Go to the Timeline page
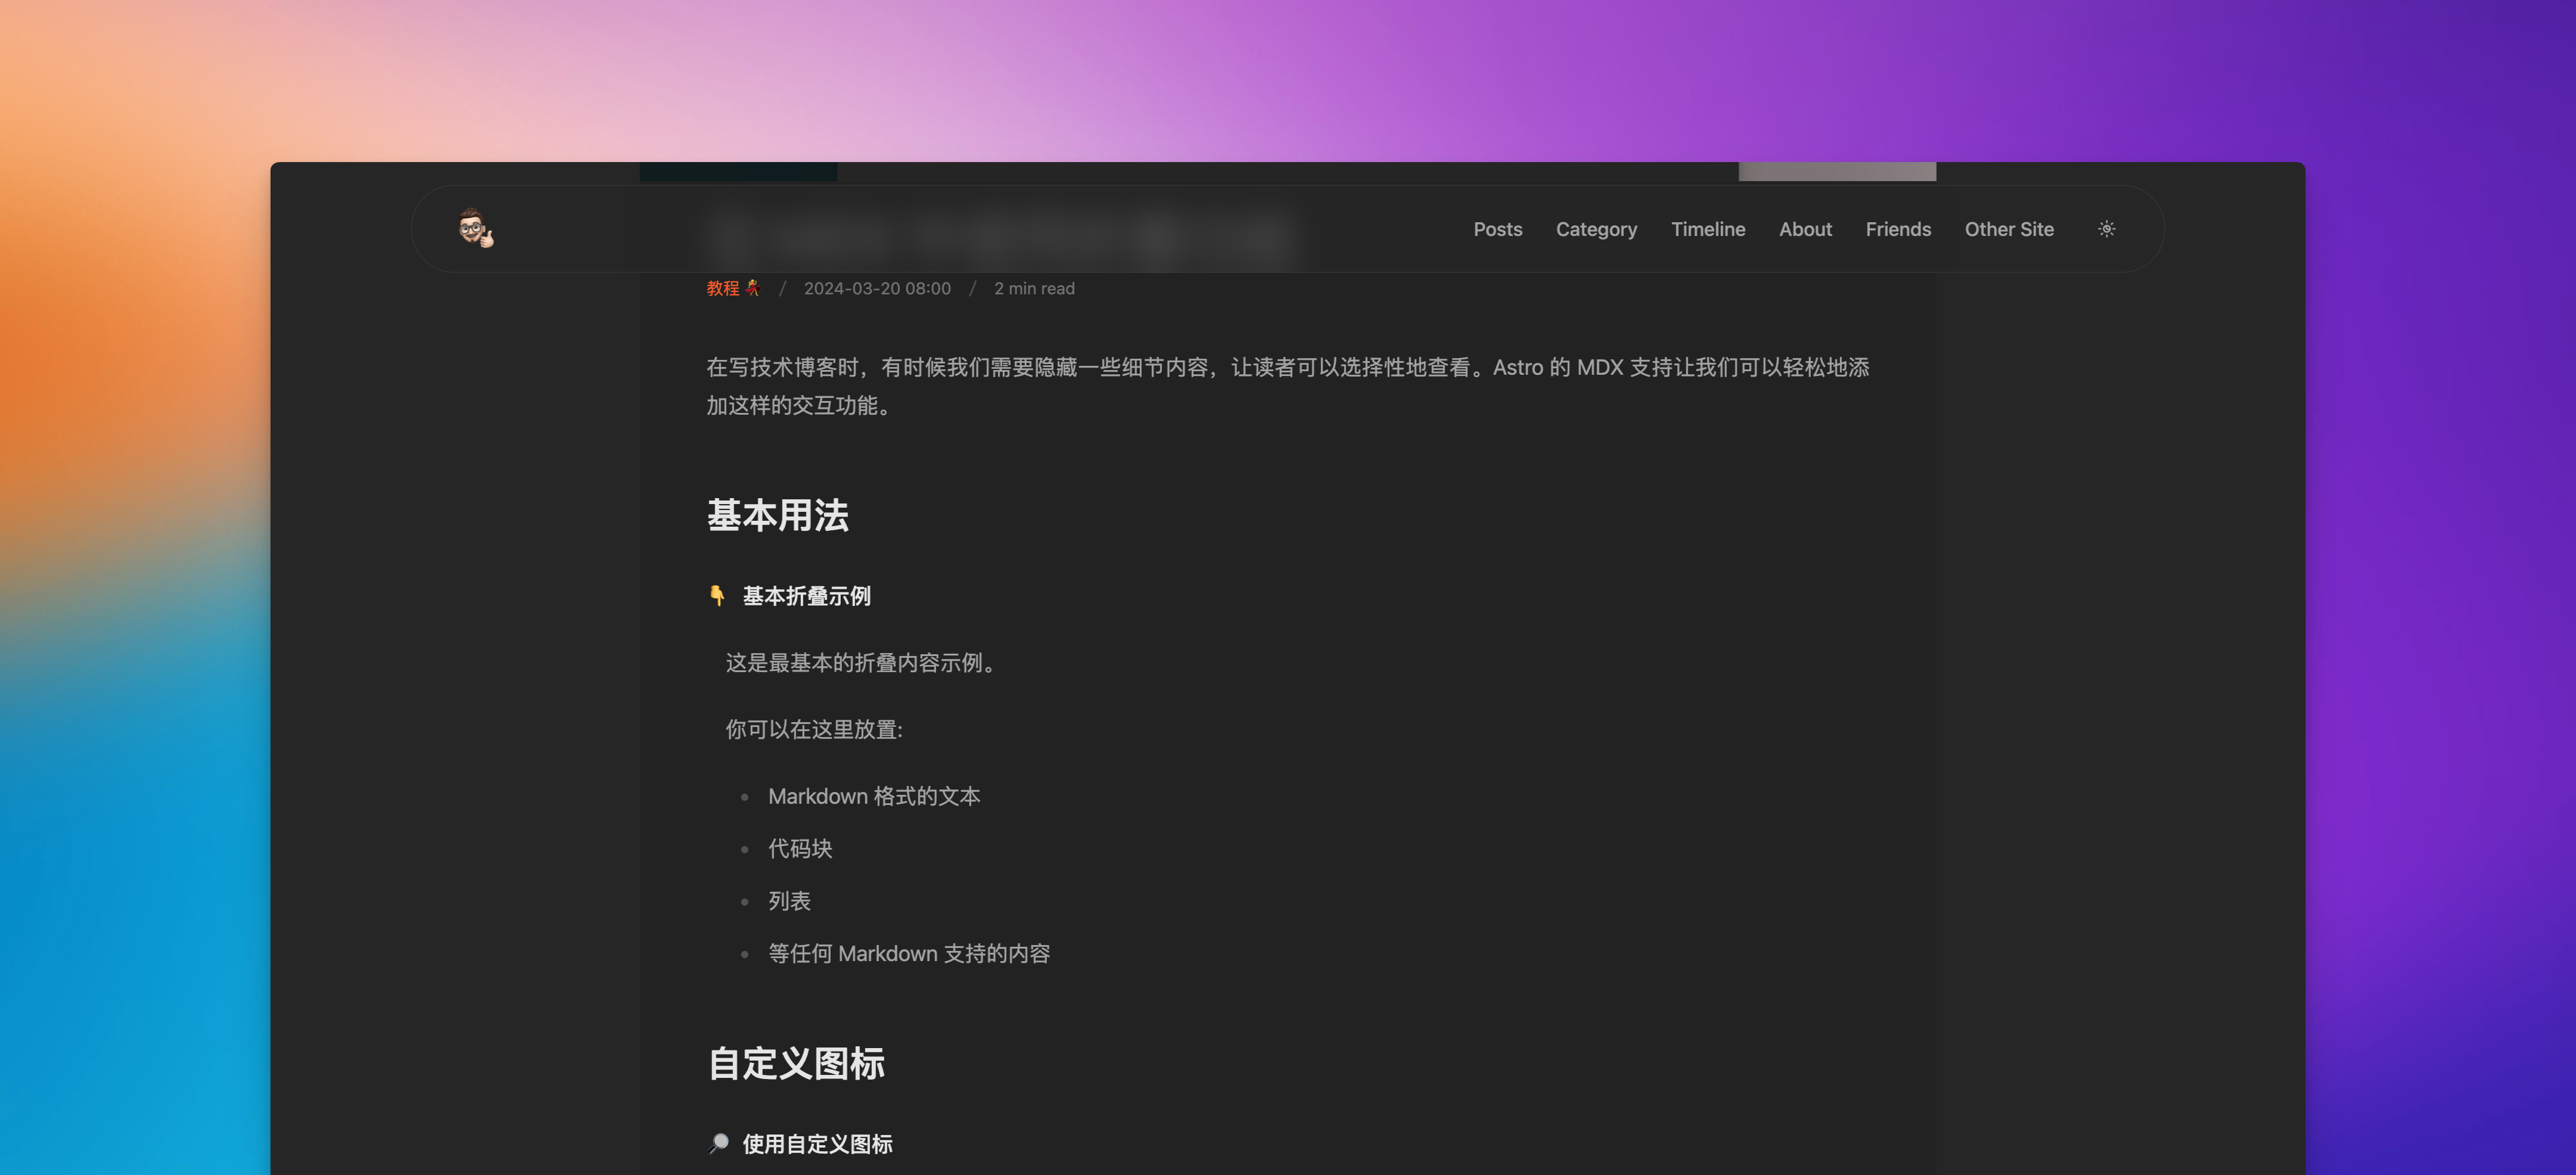The width and height of the screenshot is (2576, 1175). 1708,229
